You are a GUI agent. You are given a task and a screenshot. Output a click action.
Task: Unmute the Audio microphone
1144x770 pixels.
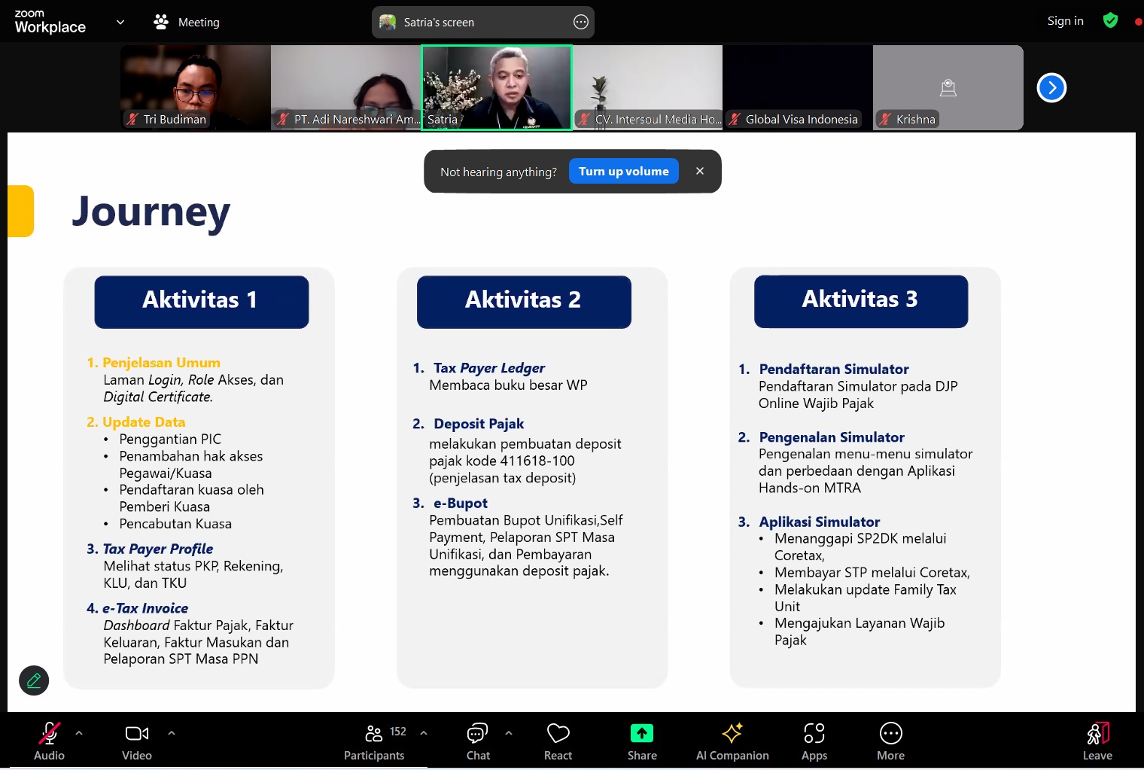(49, 741)
